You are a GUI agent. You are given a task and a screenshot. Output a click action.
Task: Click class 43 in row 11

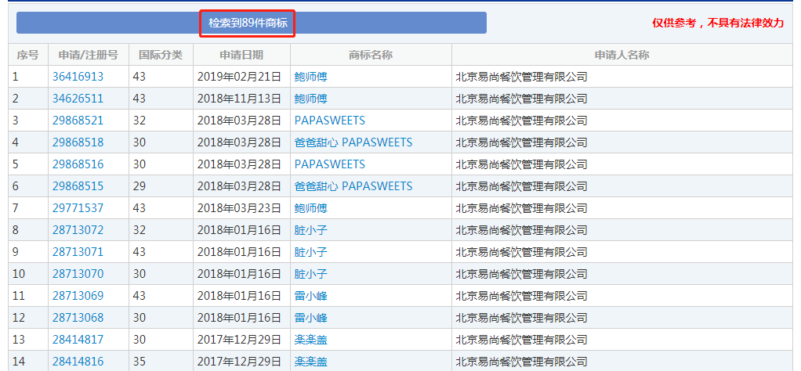tap(140, 296)
